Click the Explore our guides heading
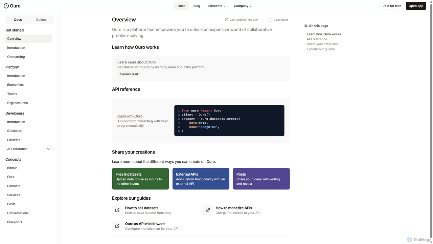Image resolution: width=433 pixels, height=244 pixels. click(x=131, y=198)
